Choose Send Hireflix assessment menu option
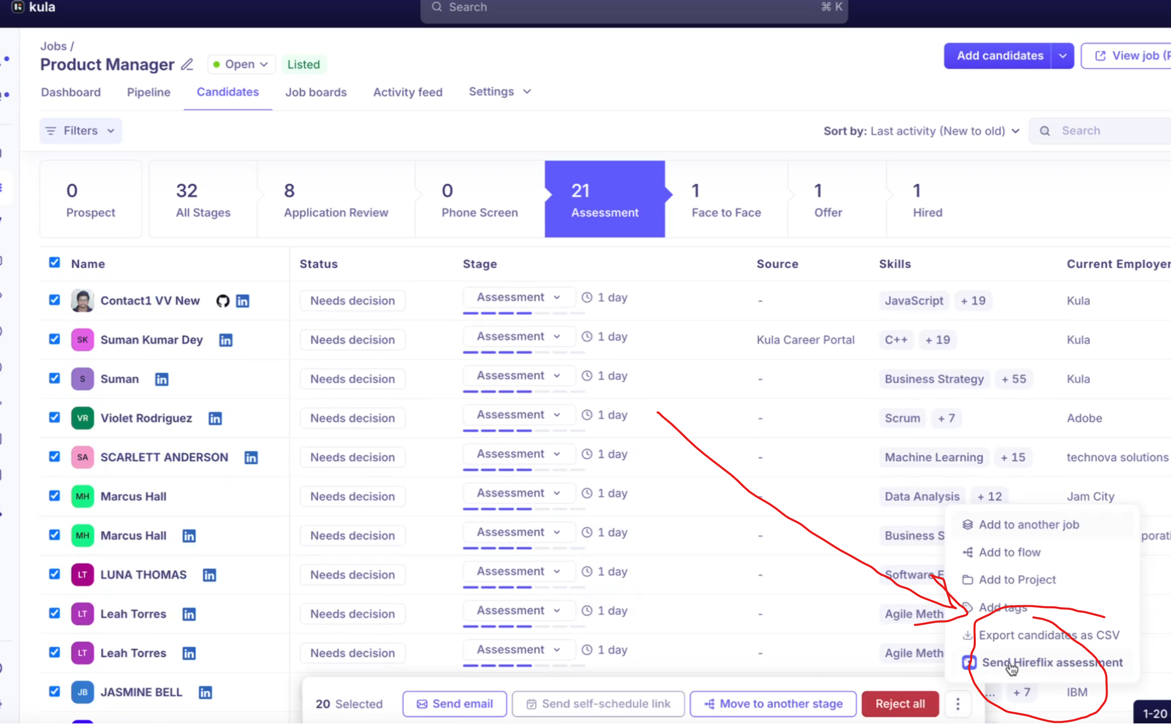1171x725 pixels. [1051, 663]
